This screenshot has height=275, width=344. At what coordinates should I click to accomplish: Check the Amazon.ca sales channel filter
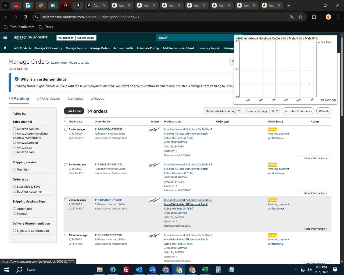15,147
